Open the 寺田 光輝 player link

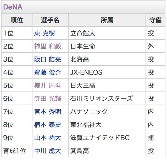48,99
